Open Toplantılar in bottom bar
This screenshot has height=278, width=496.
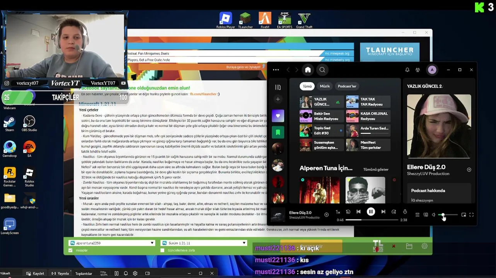(x=84, y=273)
